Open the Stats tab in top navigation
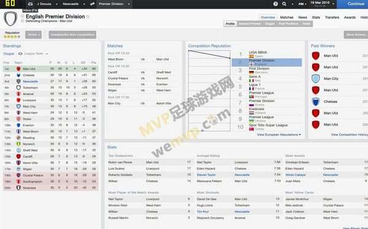Viewport: 368px width, 229px height. (316, 17)
